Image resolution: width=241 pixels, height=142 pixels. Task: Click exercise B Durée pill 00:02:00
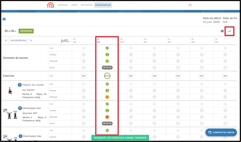[107, 123]
